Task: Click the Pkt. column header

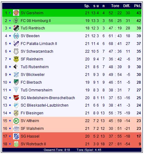Action: point(137,6)
